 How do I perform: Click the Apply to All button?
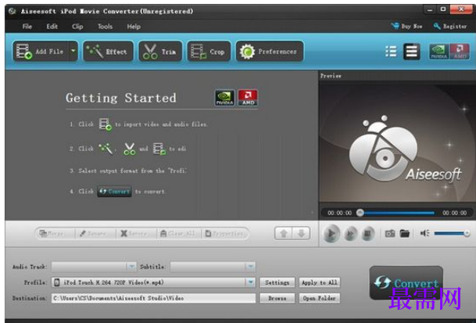[320, 282]
